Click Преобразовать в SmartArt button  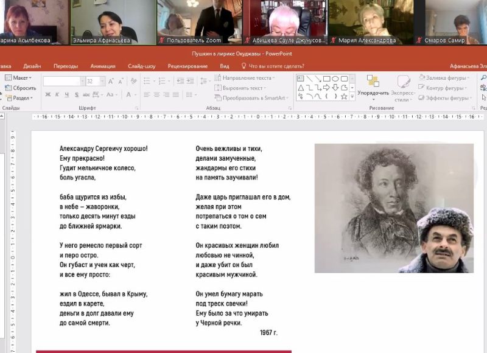point(250,98)
